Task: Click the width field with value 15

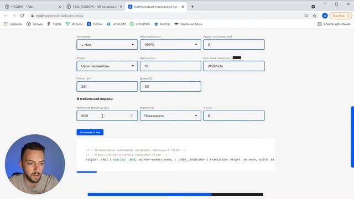Action: click(x=170, y=66)
